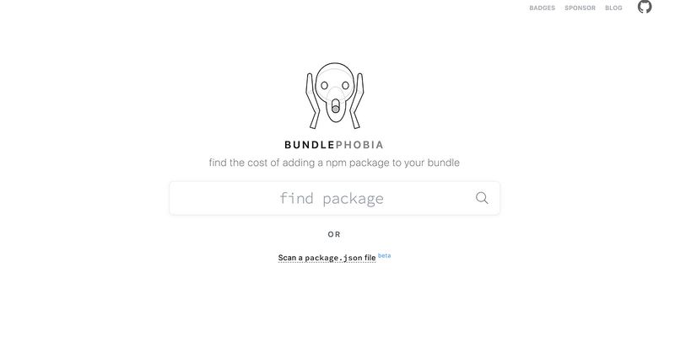Click the right hand of the logo

(x=356, y=100)
